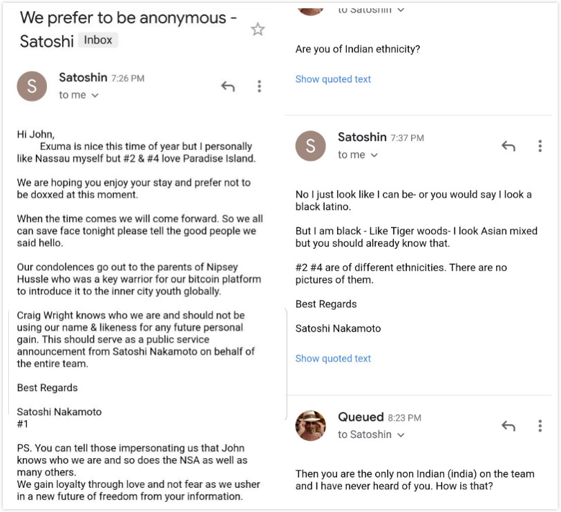Open the three-dot menu on the 7:37 PM message
The height and width of the screenshot is (512, 561).
pos(540,146)
